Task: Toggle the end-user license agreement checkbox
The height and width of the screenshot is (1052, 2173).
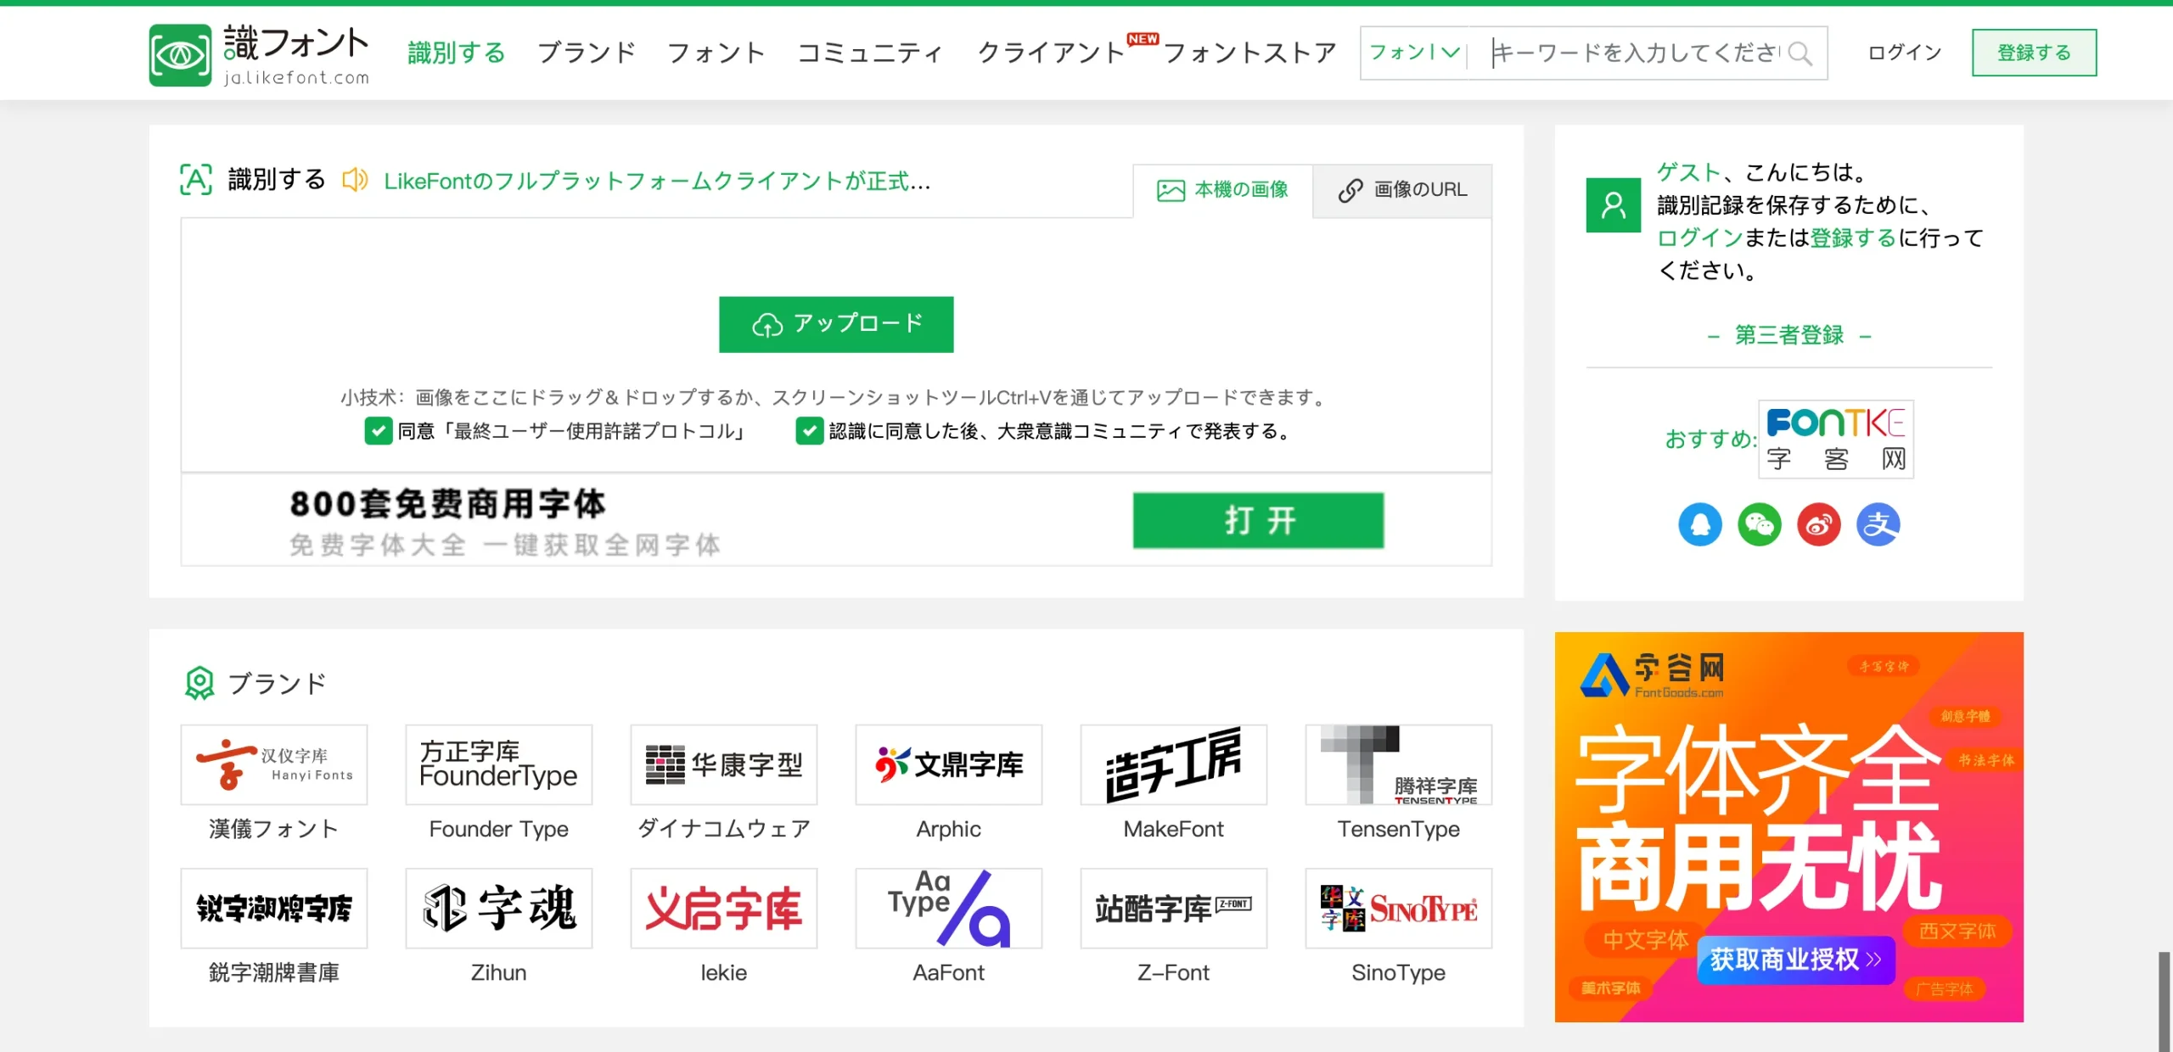Action: point(379,431)
